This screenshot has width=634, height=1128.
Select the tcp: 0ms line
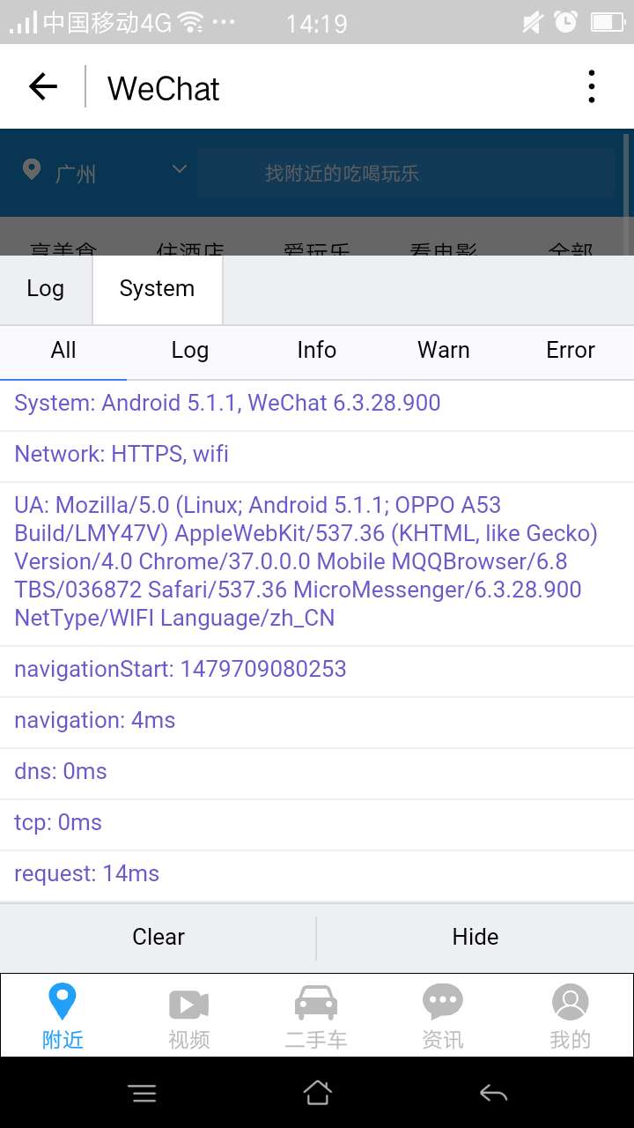coord(317,823)
